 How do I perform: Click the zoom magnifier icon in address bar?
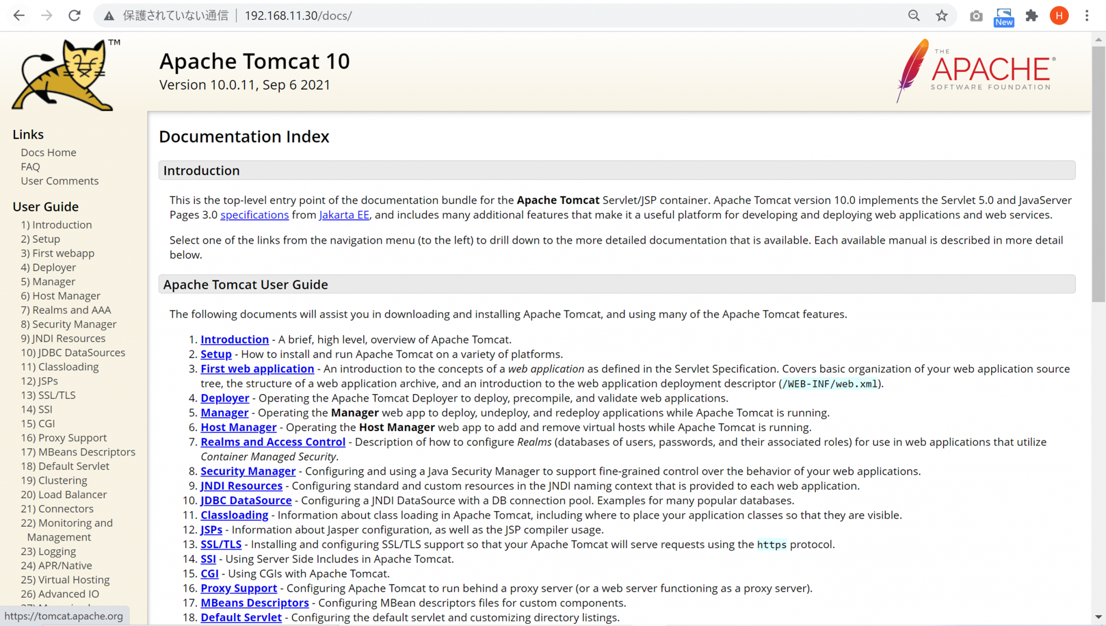pos(914,16)
